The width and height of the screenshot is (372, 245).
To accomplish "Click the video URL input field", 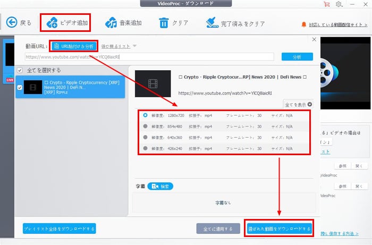I will pos(149,56).
